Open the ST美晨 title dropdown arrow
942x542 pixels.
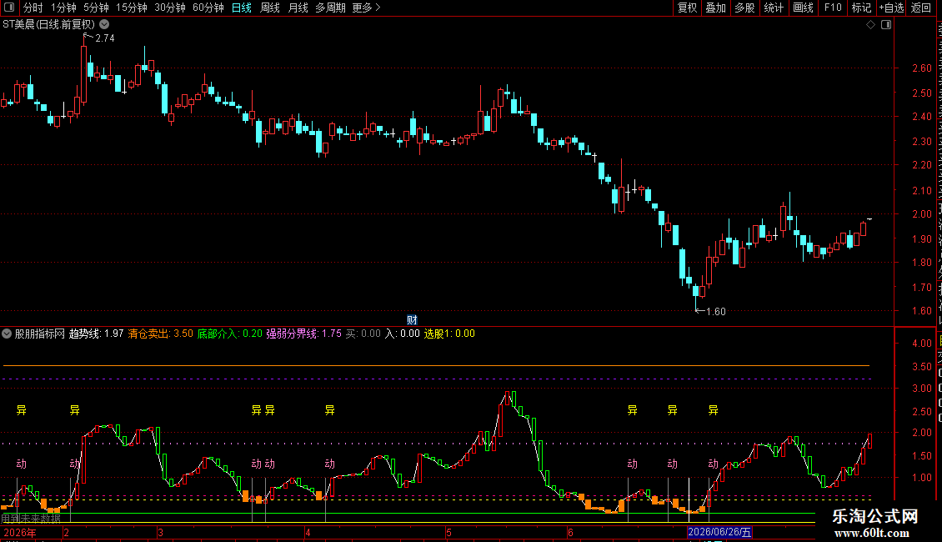(104, 25)
